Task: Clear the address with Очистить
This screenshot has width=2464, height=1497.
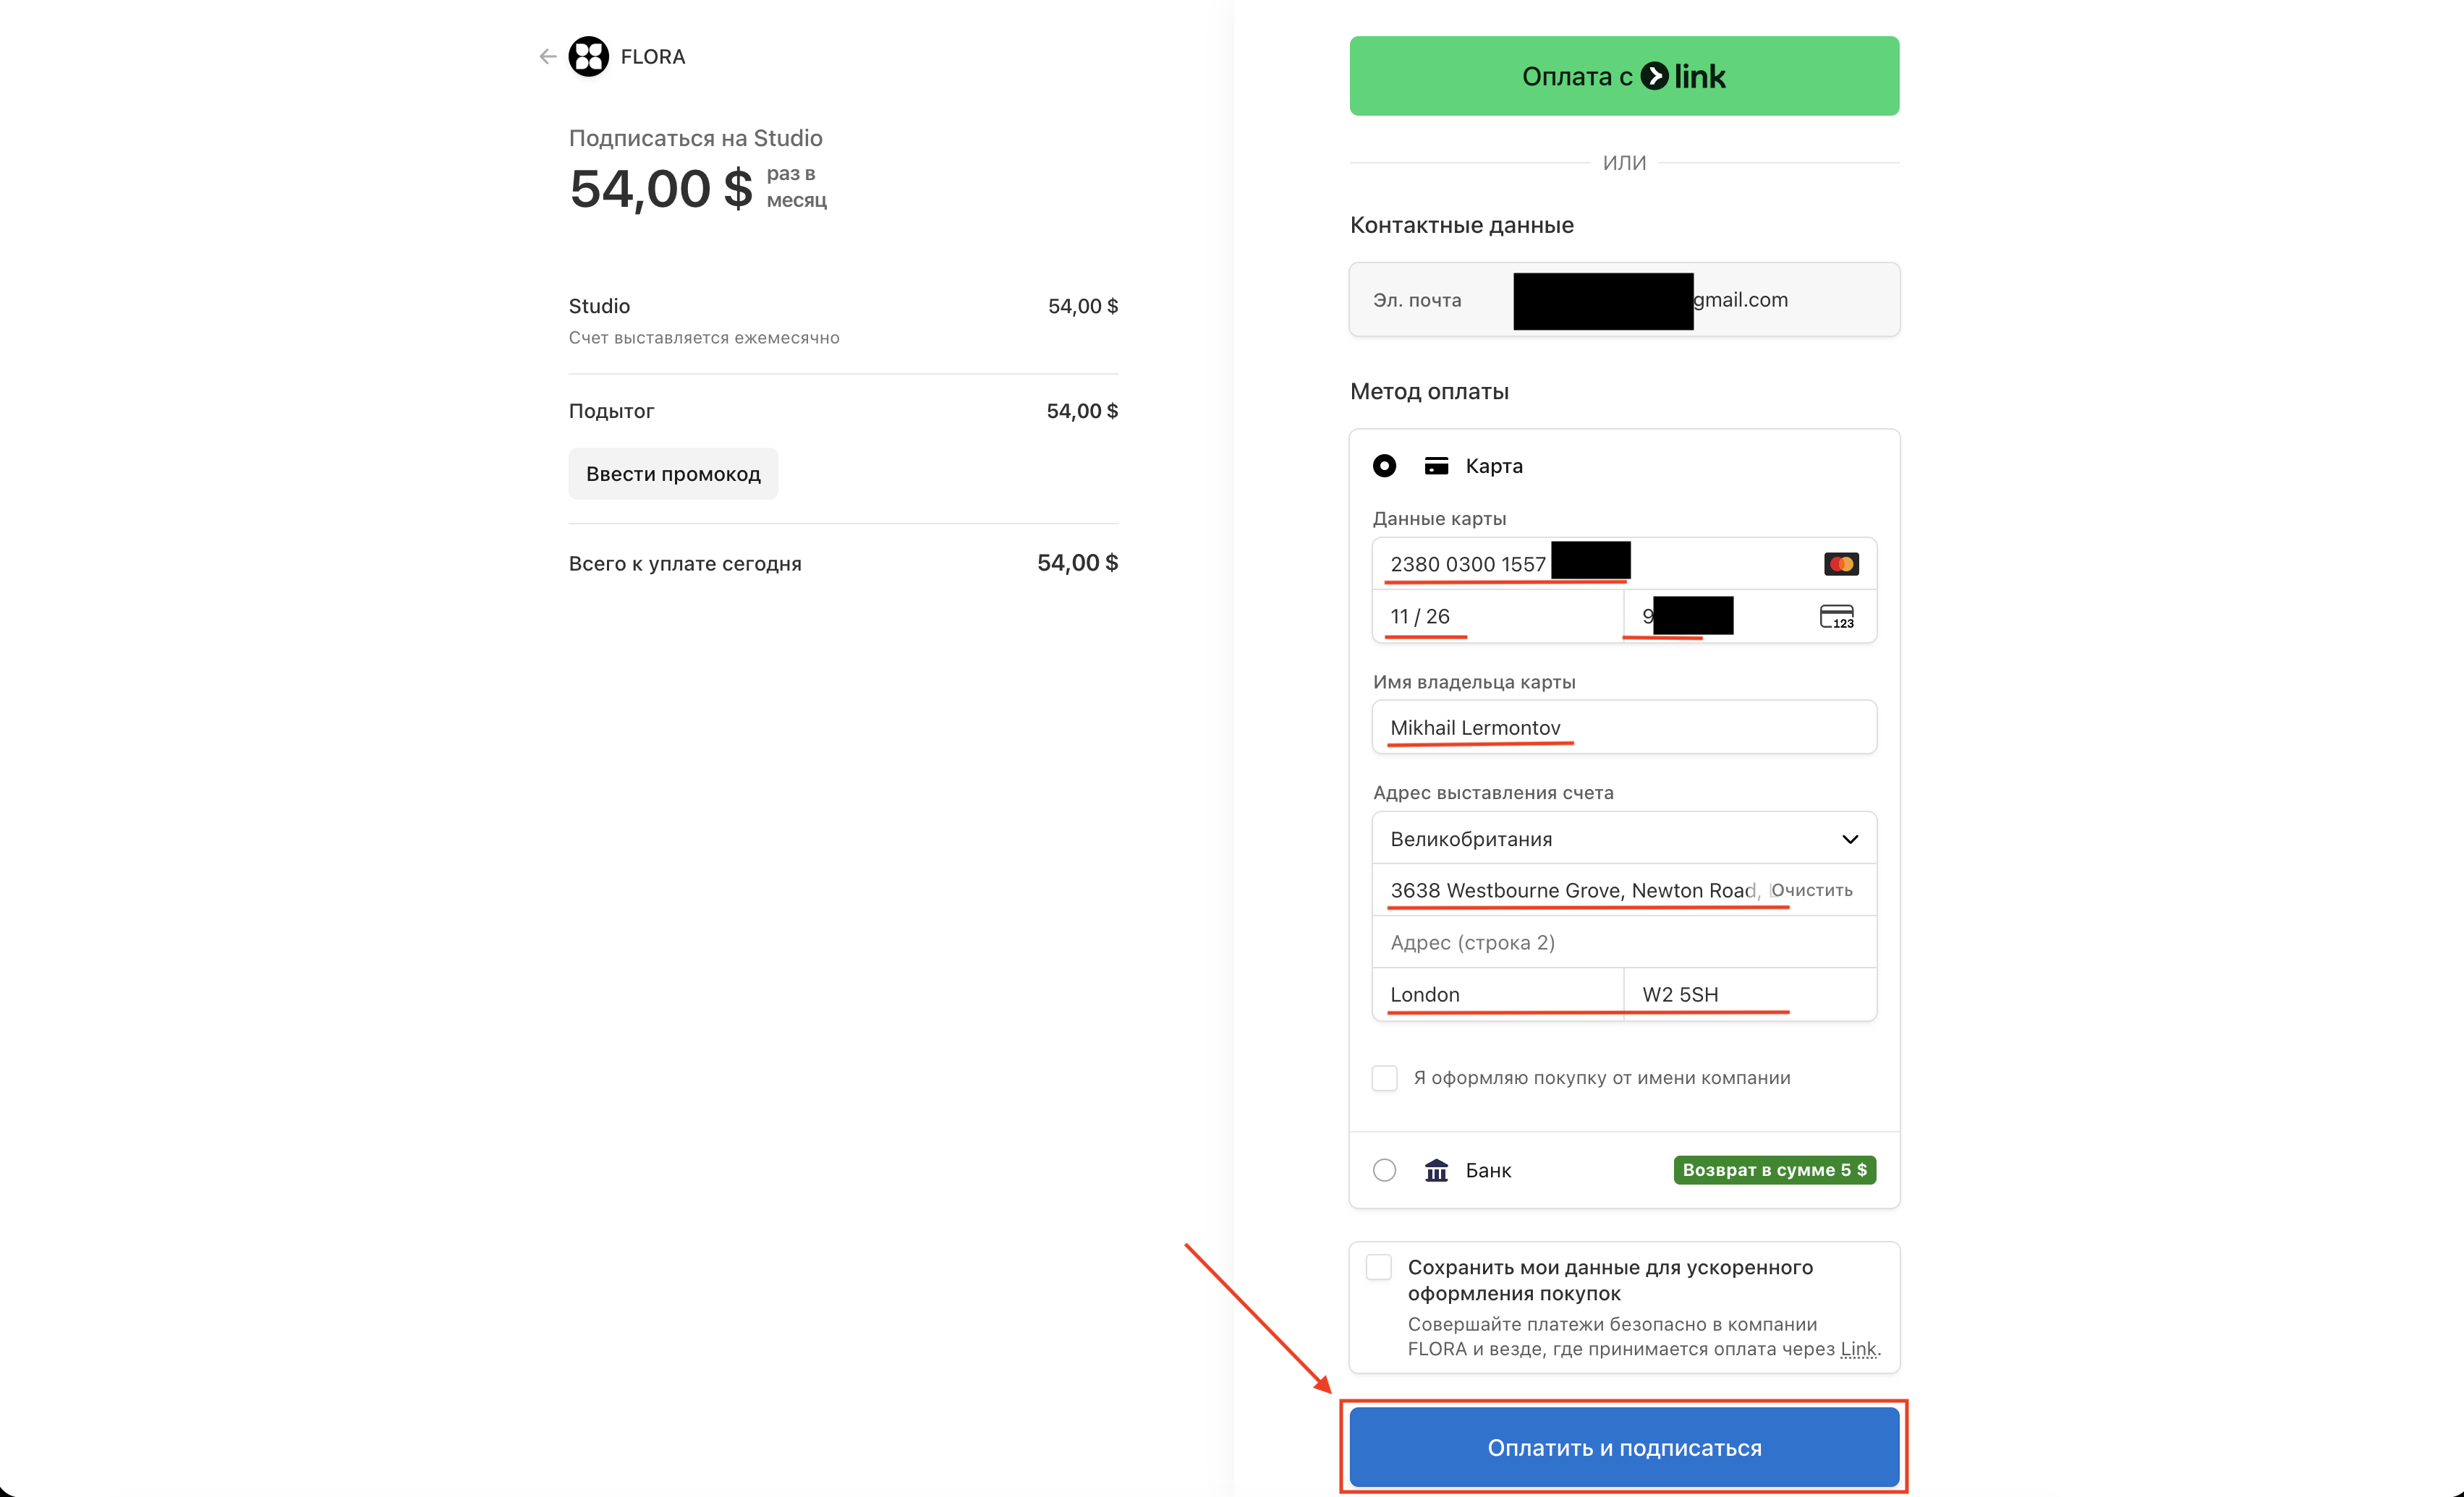Action: pyautogui.click(x=1811, y=891)
